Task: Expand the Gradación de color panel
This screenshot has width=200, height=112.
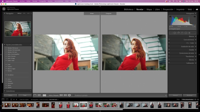Action: point(195,46)
